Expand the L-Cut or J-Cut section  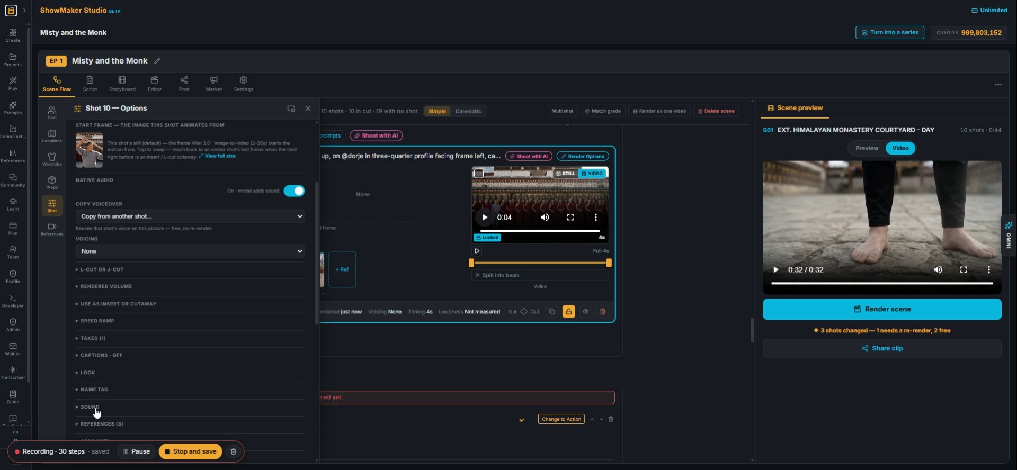(x=190, y=270)
